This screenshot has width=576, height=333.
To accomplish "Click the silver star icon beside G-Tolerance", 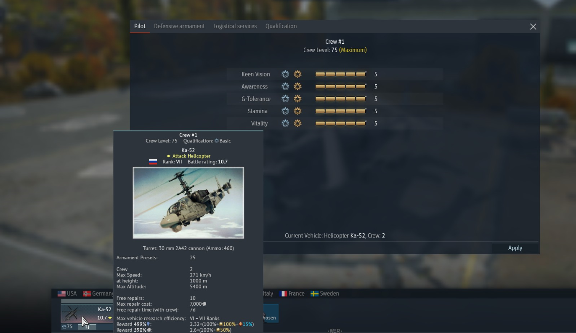I will click(285, 99).
